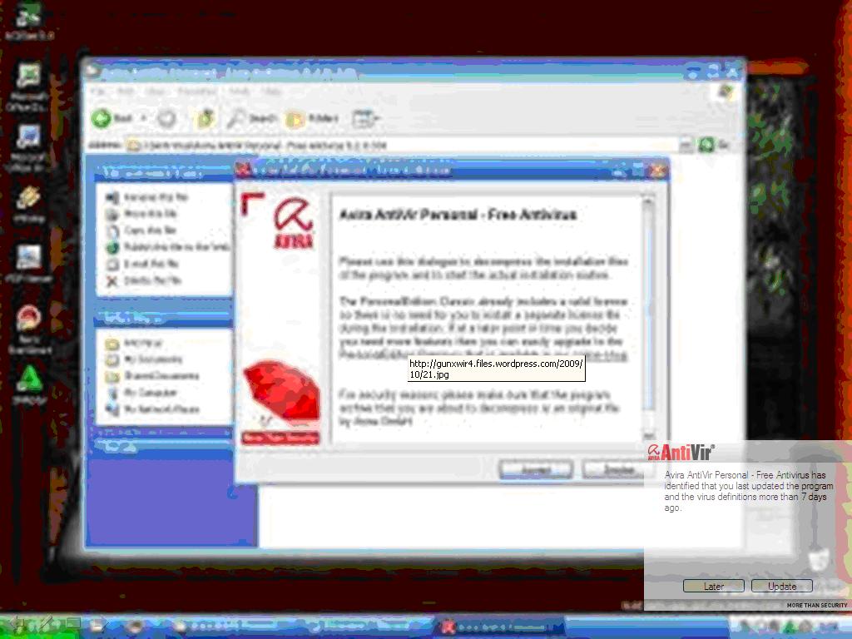Open the Edit menu in Explorer
Image resolution: width=852 pixels, height=639 pixels.
(x=126, y=91)
